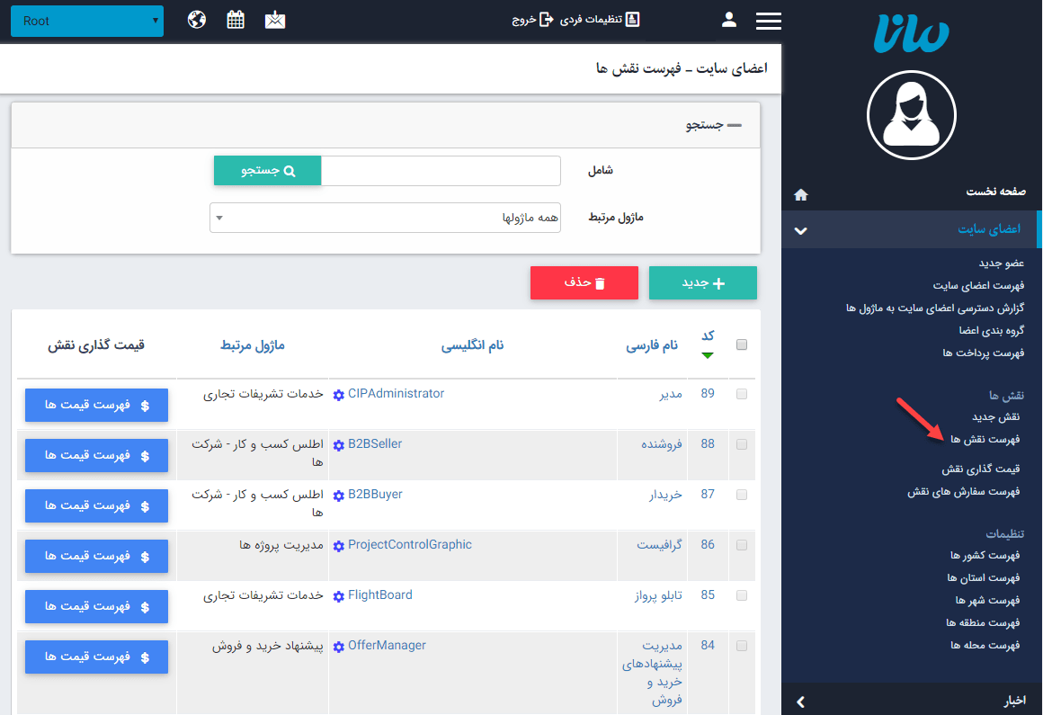Open فهرست قیمت ها for B2BSeller role
1043x715 pixels.
tap(96, 455)
